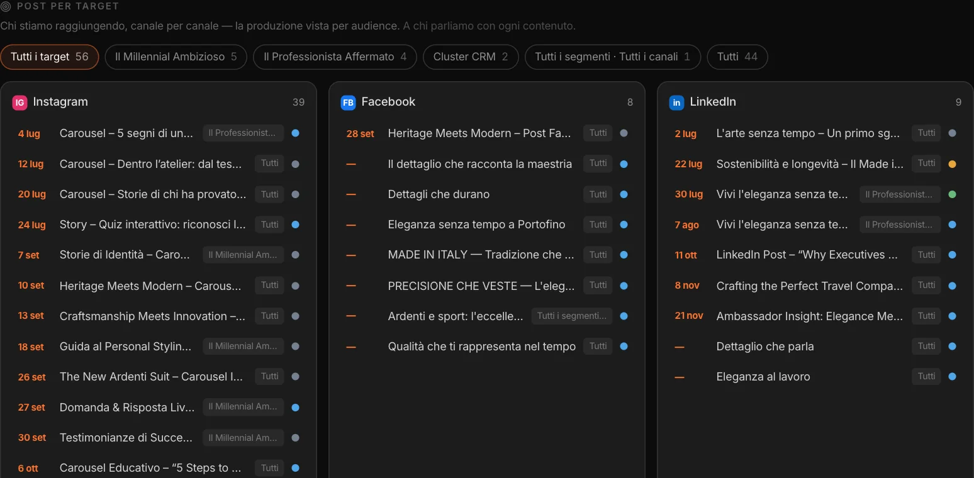
Task: Click the green status dot on 30 lug row
Action: (952, 194)
